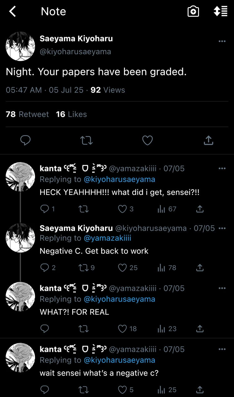Open the three-dot menu on Saeyama's main note
Image resolution: width=234 pixels, height=397 pixels.
pyautogui.click(x=222, y=41)
